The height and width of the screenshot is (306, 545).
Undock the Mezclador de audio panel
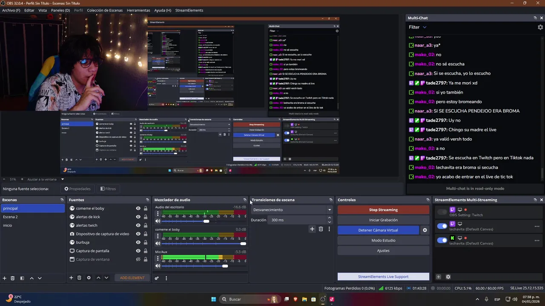[245, 200]
